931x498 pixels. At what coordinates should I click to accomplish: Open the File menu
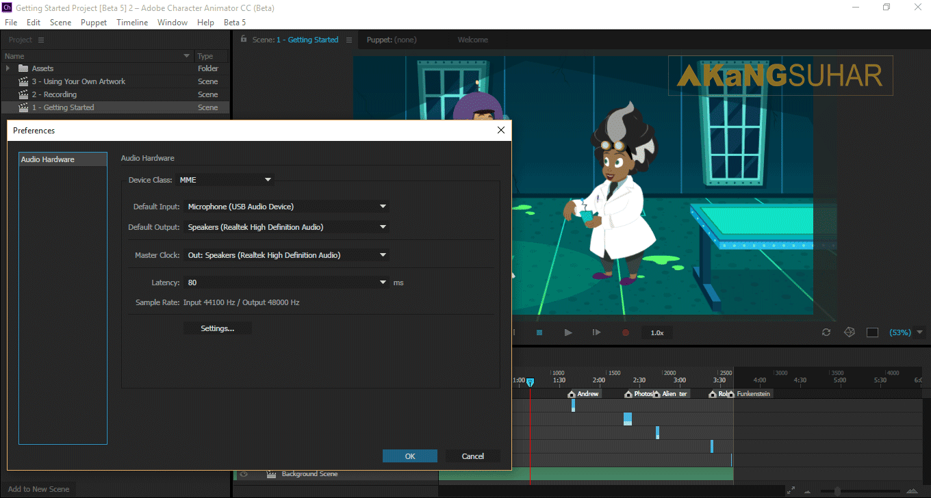[x=11, y=23]
